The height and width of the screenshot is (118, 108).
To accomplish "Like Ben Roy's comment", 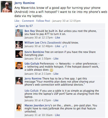I will click(x=58, y=37).
